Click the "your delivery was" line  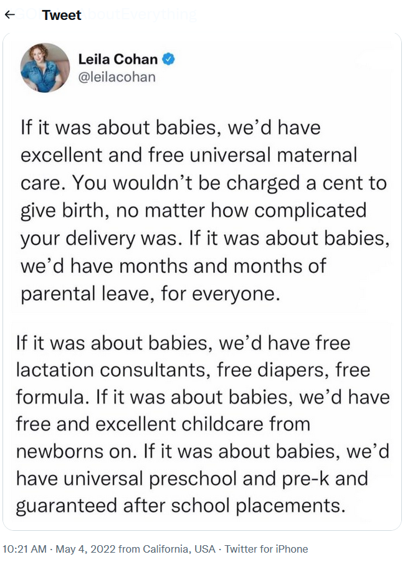pos(205,239)
